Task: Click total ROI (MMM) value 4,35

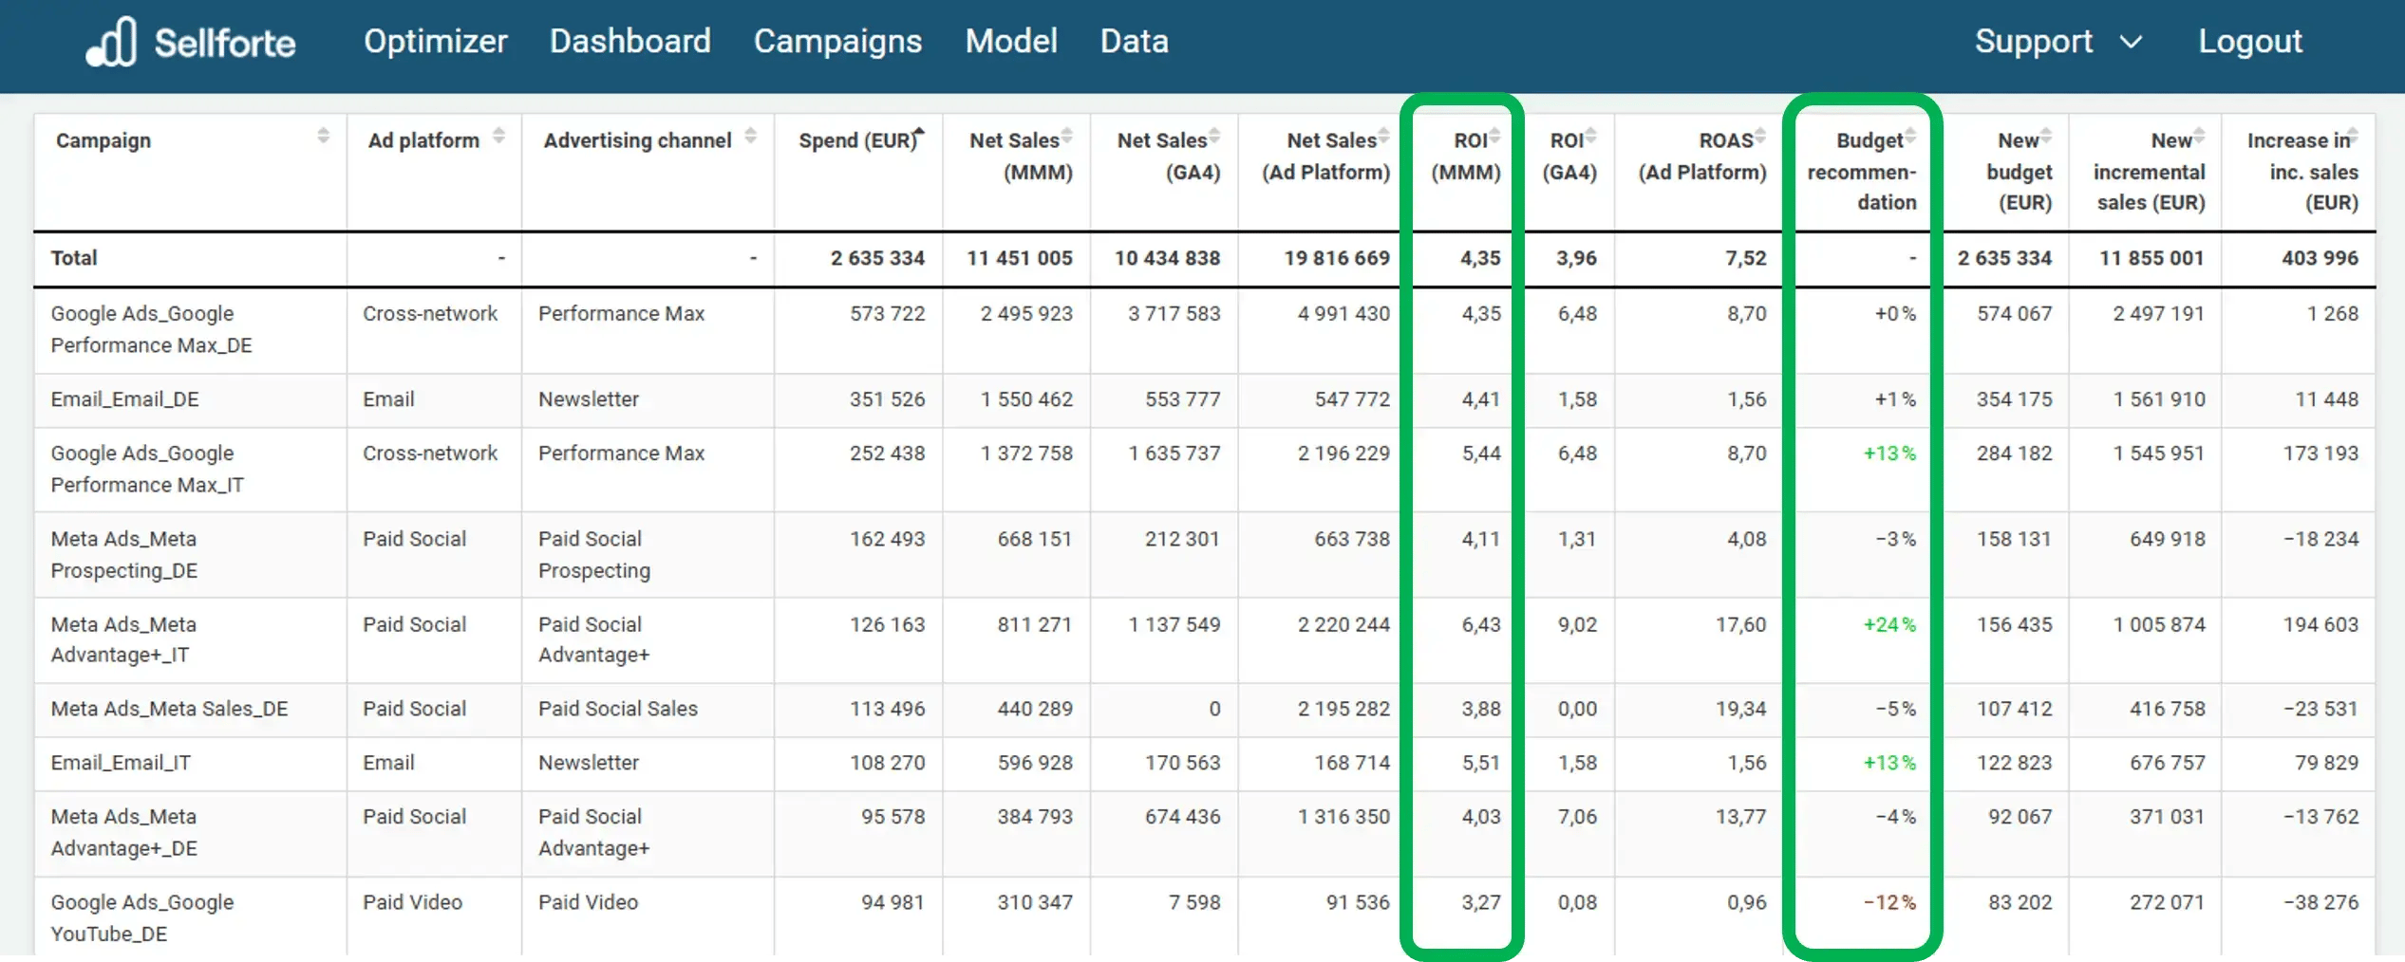Action: (x=1480, y=258)
